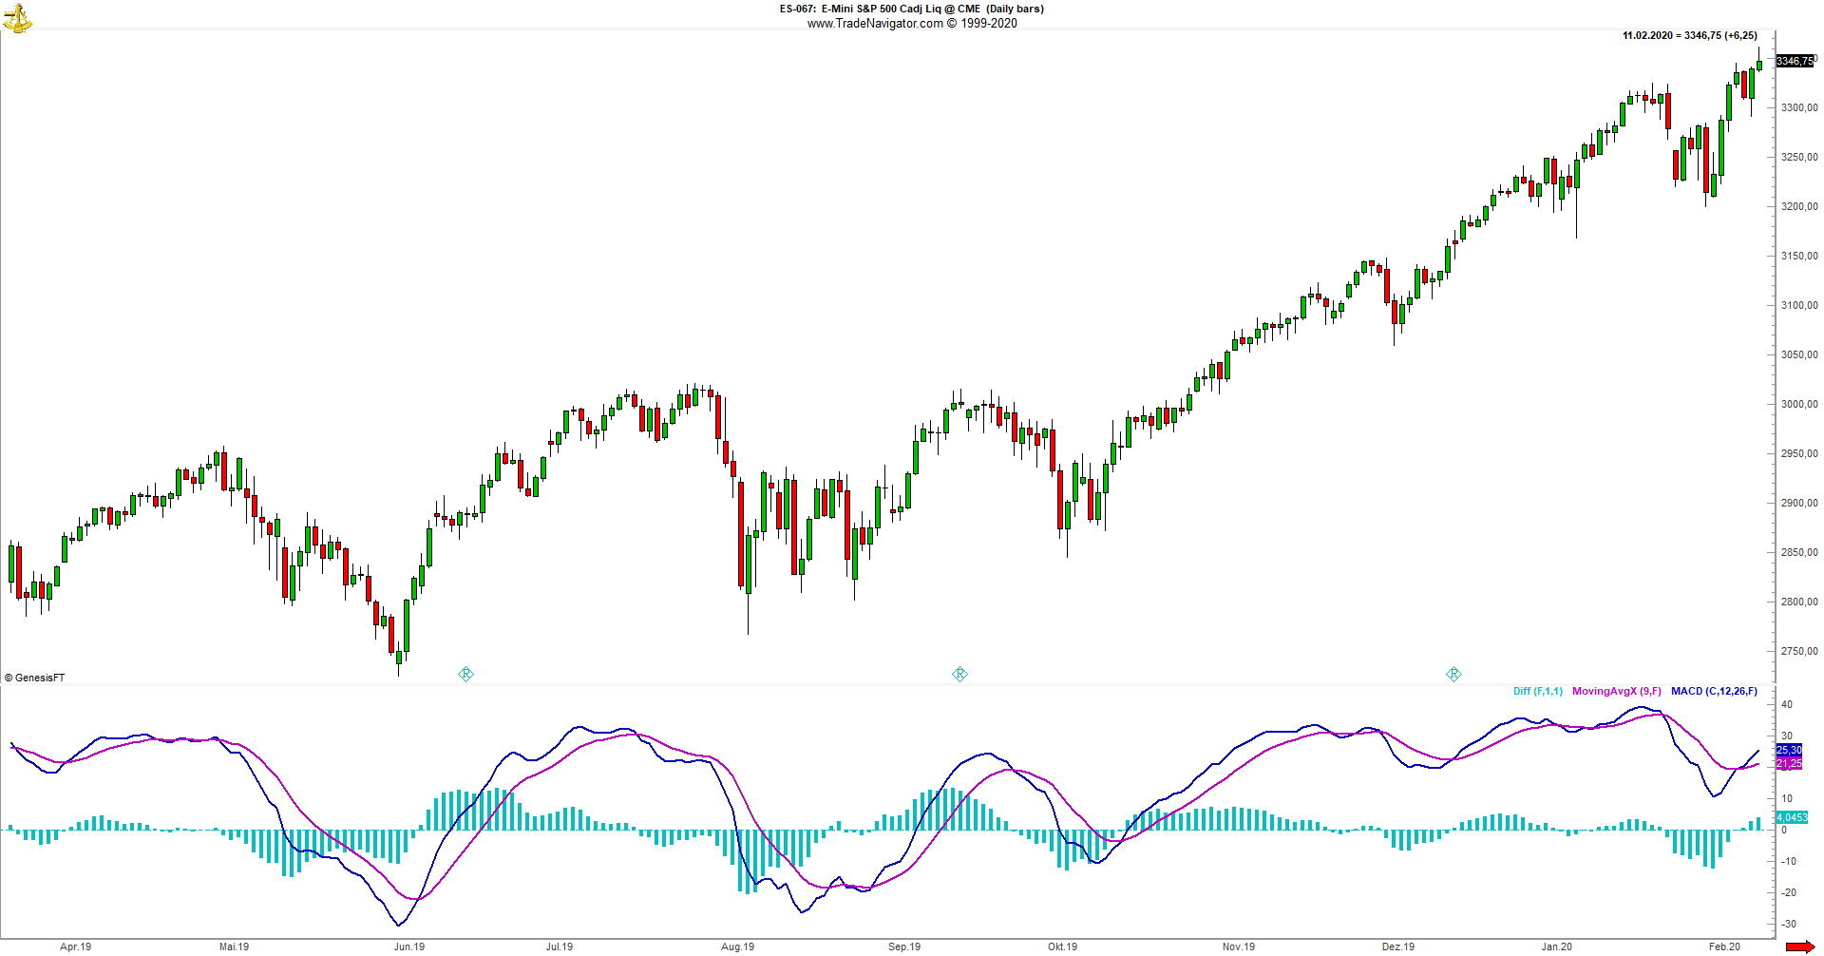Click the 3100,00 price axis label
This screenshot has width=1824, height=956.
tap(1799, 305)
